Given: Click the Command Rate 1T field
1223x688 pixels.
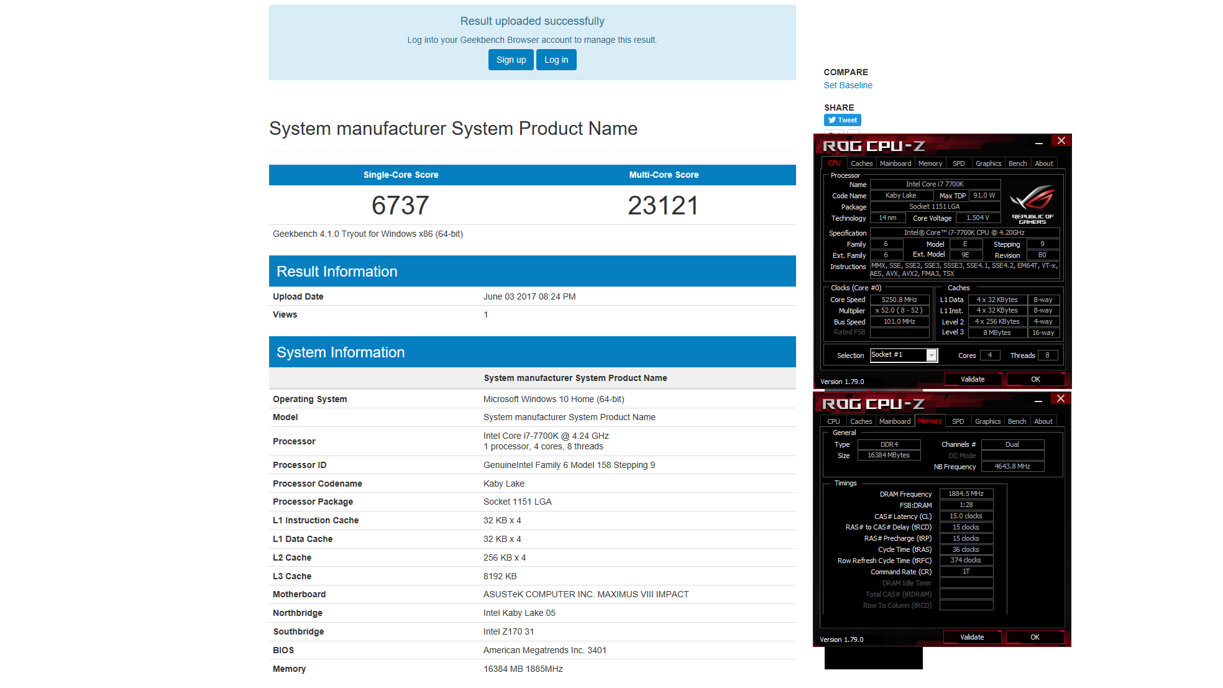Looking at the screenshot, I should [966, 571].
